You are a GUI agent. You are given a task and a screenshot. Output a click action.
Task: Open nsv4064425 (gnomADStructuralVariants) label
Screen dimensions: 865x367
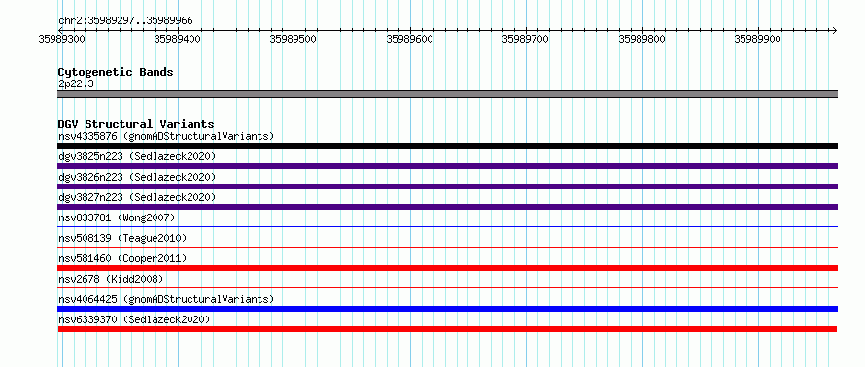(166, 299)
